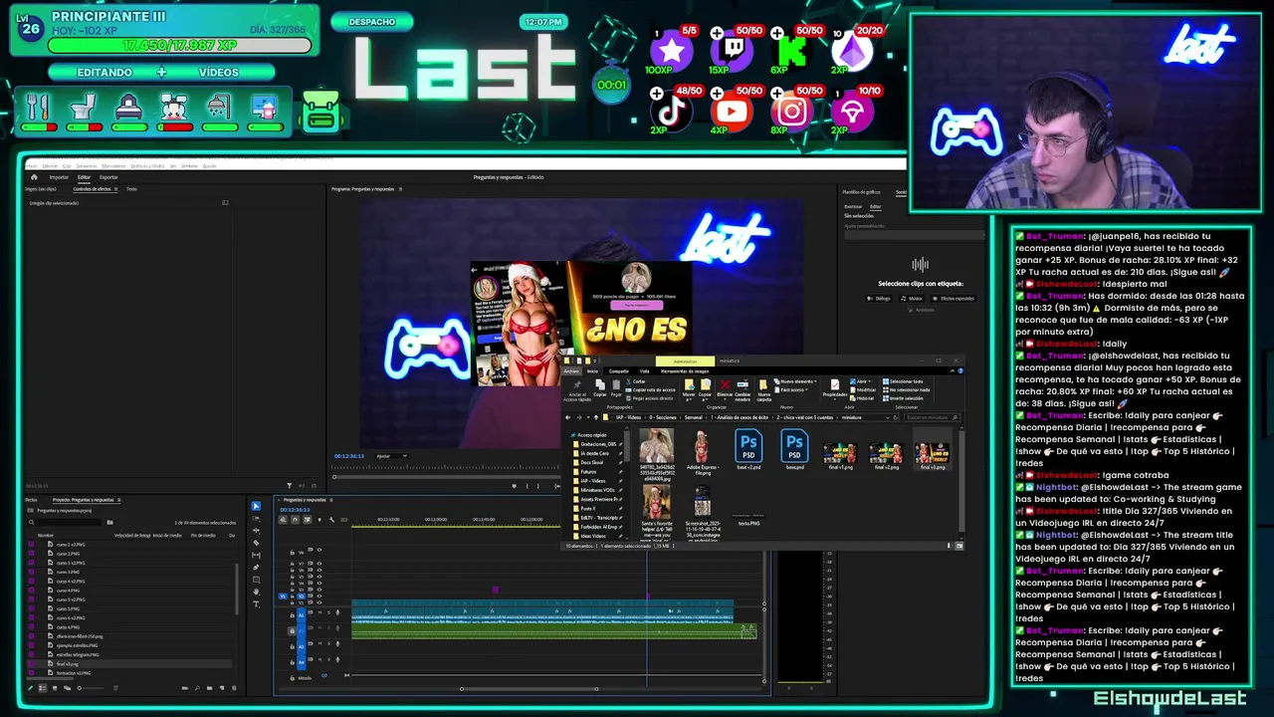
Task: Click Diálogo tag button in Sonido panel
Action: tap(879, 298)
